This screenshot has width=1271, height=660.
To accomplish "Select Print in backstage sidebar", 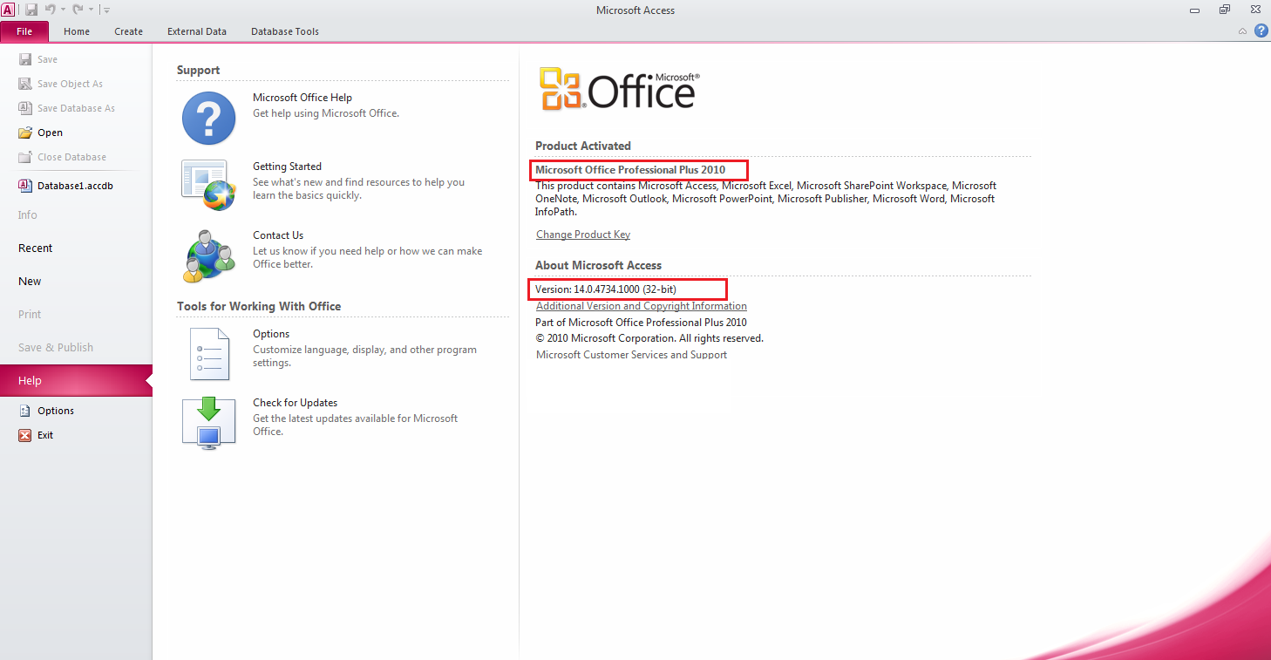I will pos(30,314).
